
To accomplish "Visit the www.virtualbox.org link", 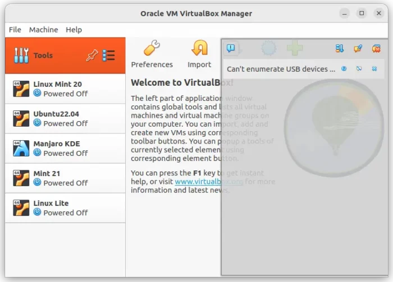I will (209, 182).
